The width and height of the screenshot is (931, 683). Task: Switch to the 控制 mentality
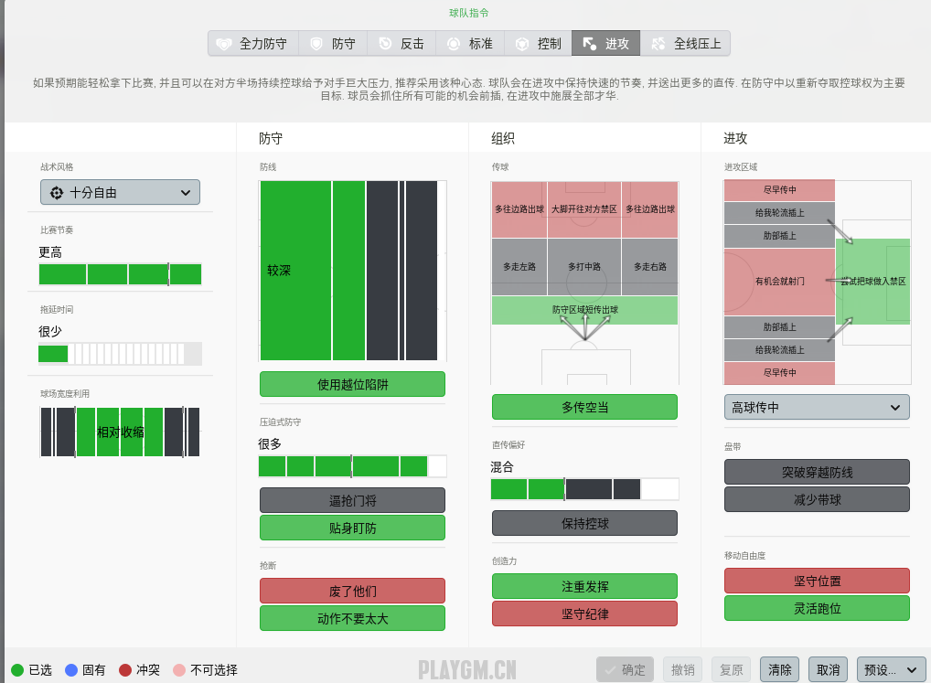(x=538, y=43)
